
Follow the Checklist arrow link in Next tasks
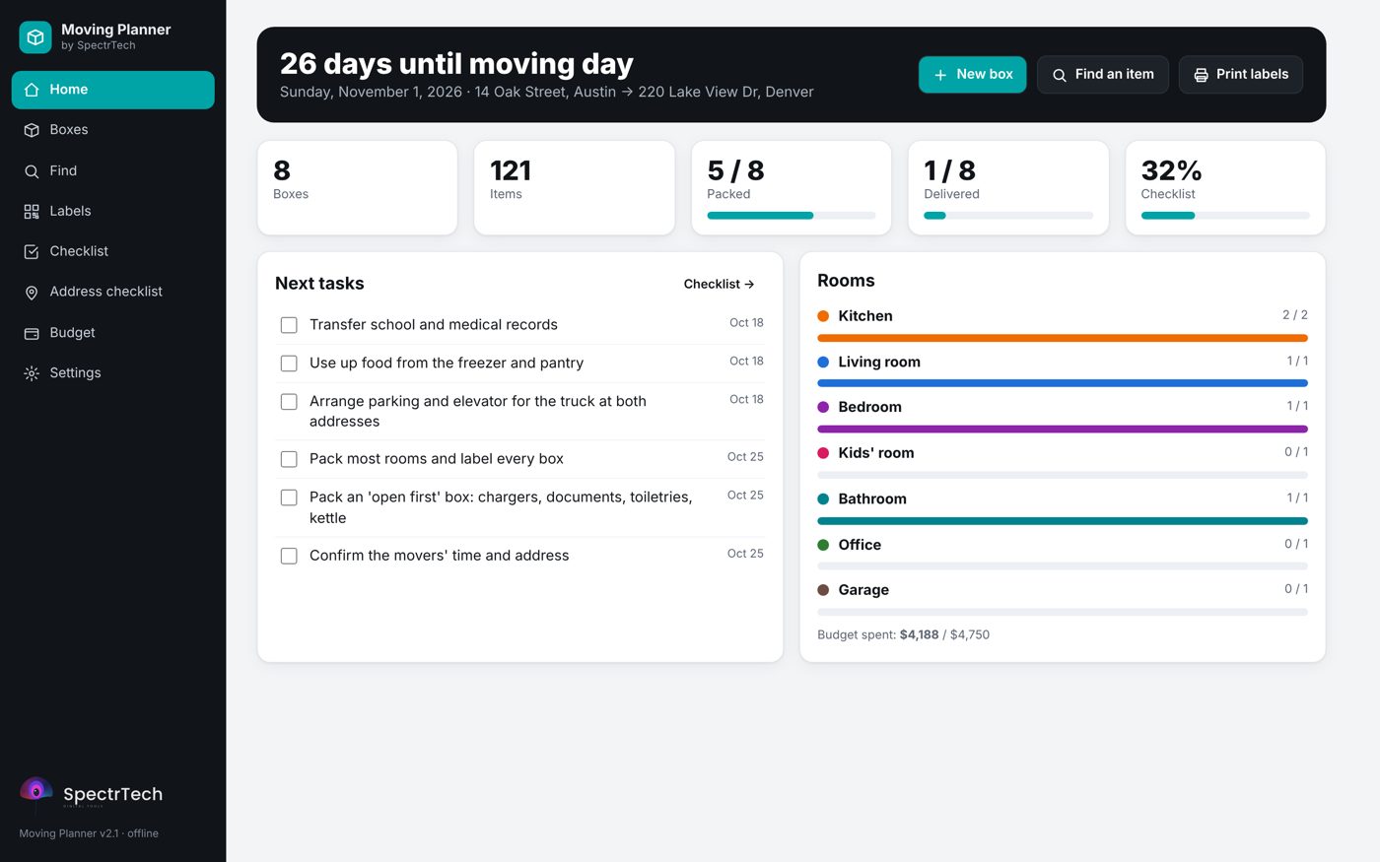coord(719,284)
